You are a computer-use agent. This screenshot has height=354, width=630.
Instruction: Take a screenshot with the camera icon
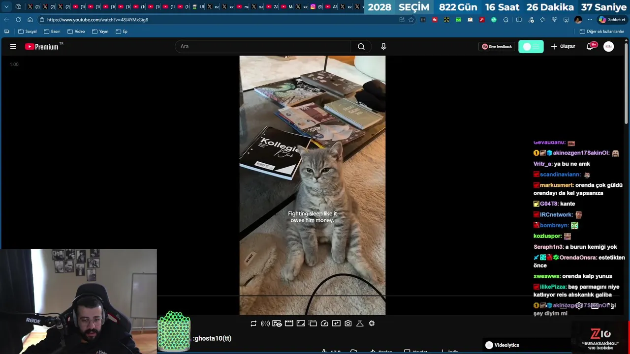pos(348,324)
